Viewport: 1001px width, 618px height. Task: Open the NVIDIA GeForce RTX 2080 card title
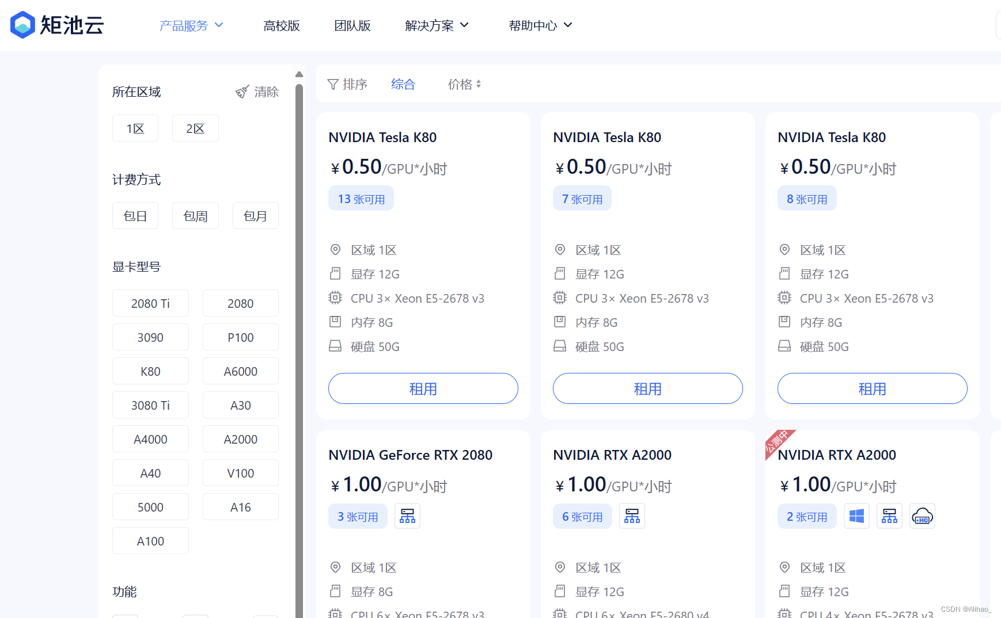coord(411,455)
